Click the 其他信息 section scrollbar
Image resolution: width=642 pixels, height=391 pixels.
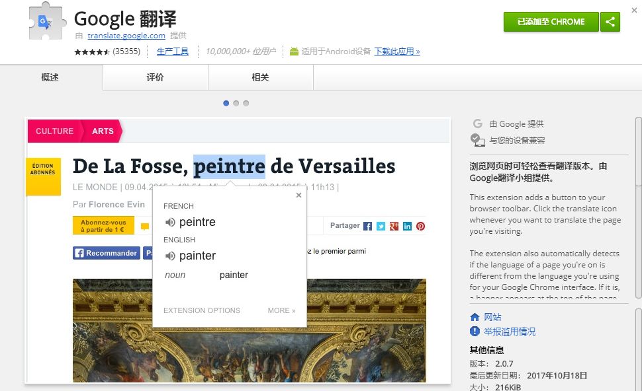(x=638, y=350)
